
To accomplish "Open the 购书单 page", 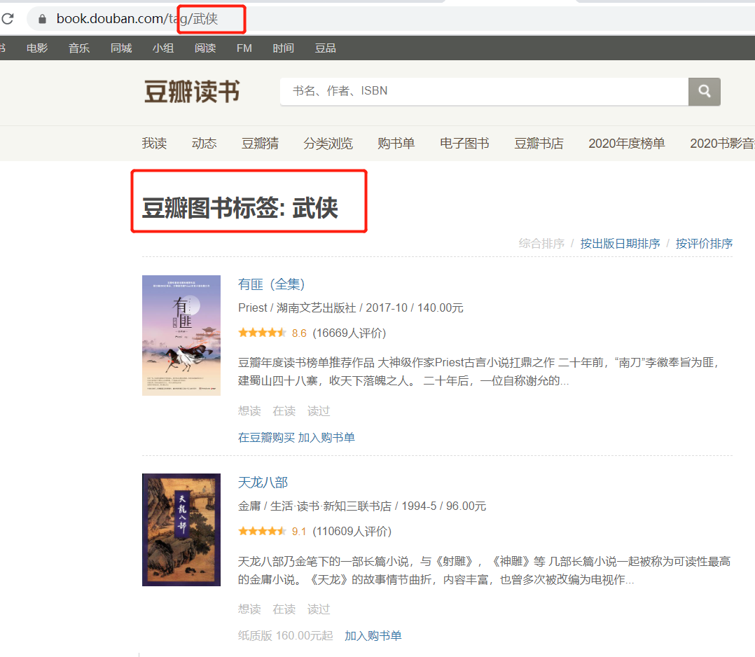I will 396,144.
